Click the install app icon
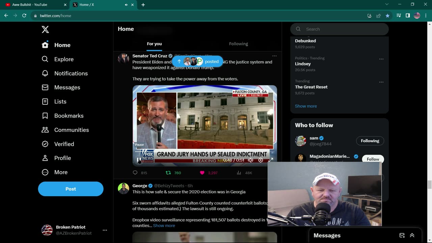 [369, 16]
